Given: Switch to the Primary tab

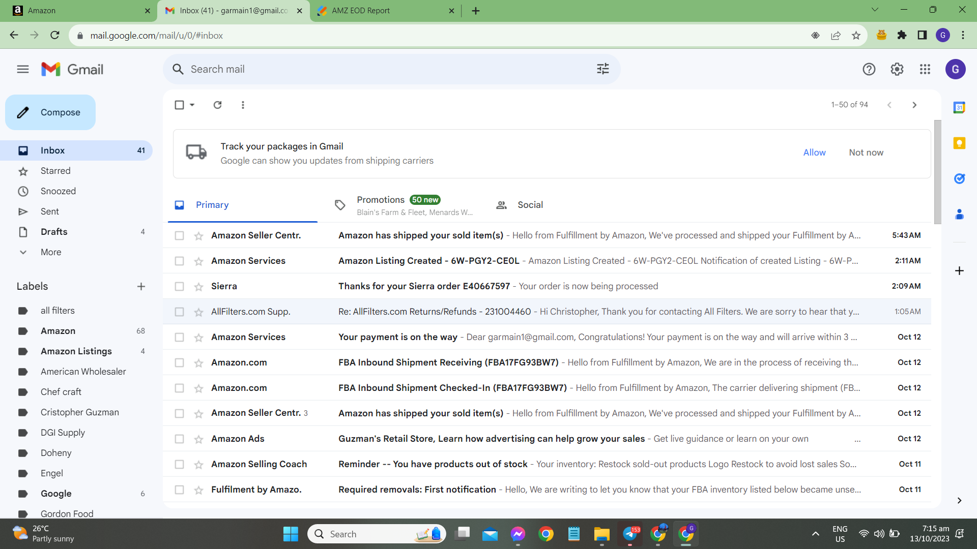Looking at the screenshot, I should (x=243, y=205).
